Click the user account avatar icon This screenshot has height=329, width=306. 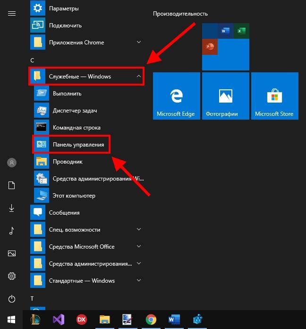(x=12, y=163)
